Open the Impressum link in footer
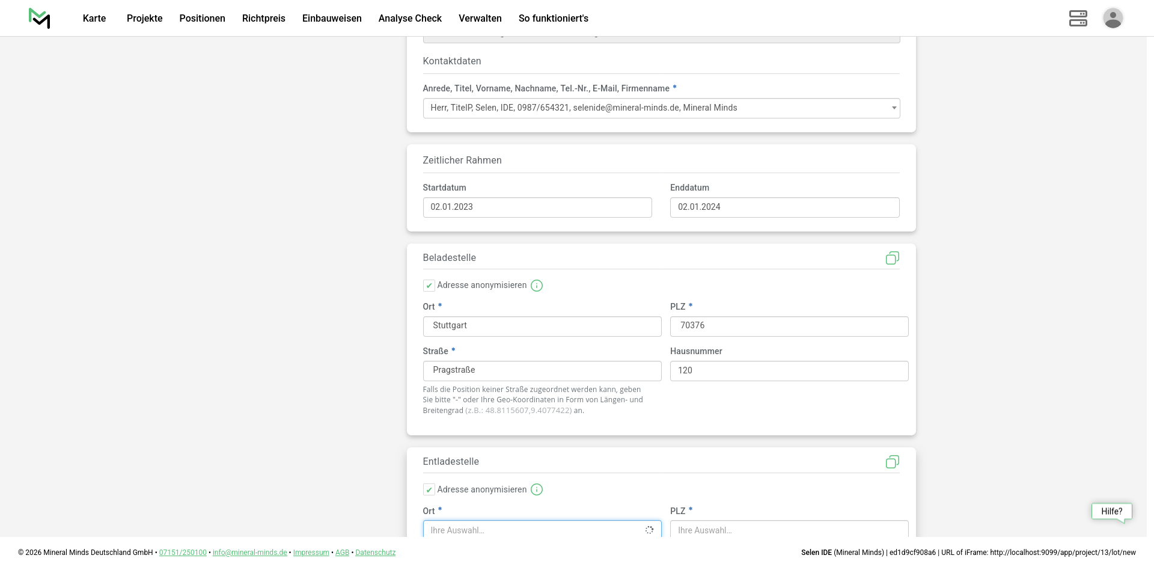This screenshot has width=1154, height=567. (311, 553)
